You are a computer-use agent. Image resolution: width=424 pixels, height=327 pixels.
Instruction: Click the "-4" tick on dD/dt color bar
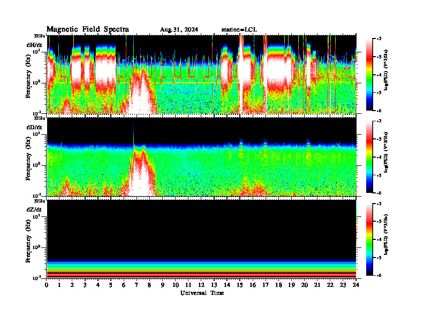tap(379, 157)
